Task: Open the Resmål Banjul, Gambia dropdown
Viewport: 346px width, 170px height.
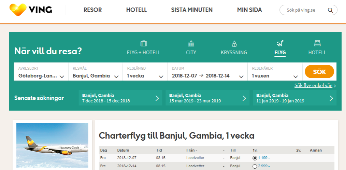Action: pyautogui.click(x=96, y=72)
